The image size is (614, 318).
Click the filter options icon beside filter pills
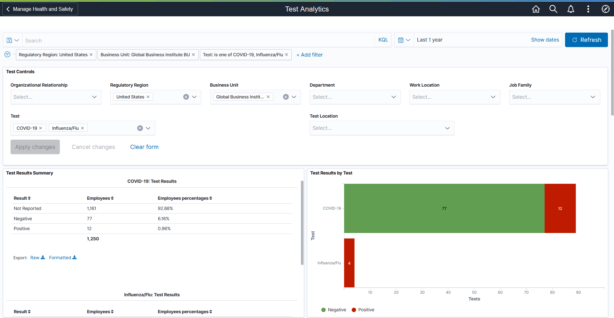[7, 55]
